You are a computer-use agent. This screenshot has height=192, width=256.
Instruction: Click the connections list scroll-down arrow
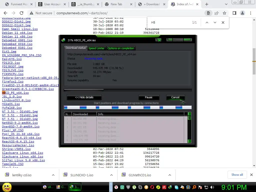tap(189, 141)
